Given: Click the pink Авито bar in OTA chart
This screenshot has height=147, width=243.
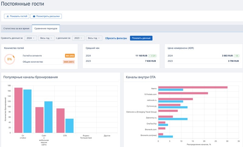Looking at the screenshot, I should (x=193, y=87).
